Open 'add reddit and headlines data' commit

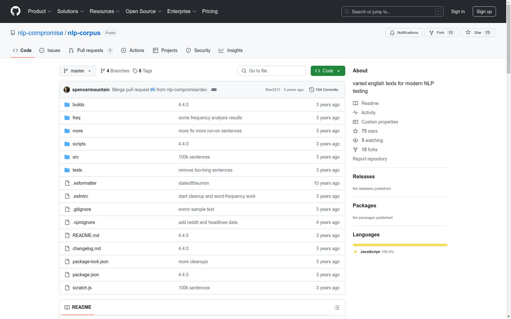coord(208,222)
